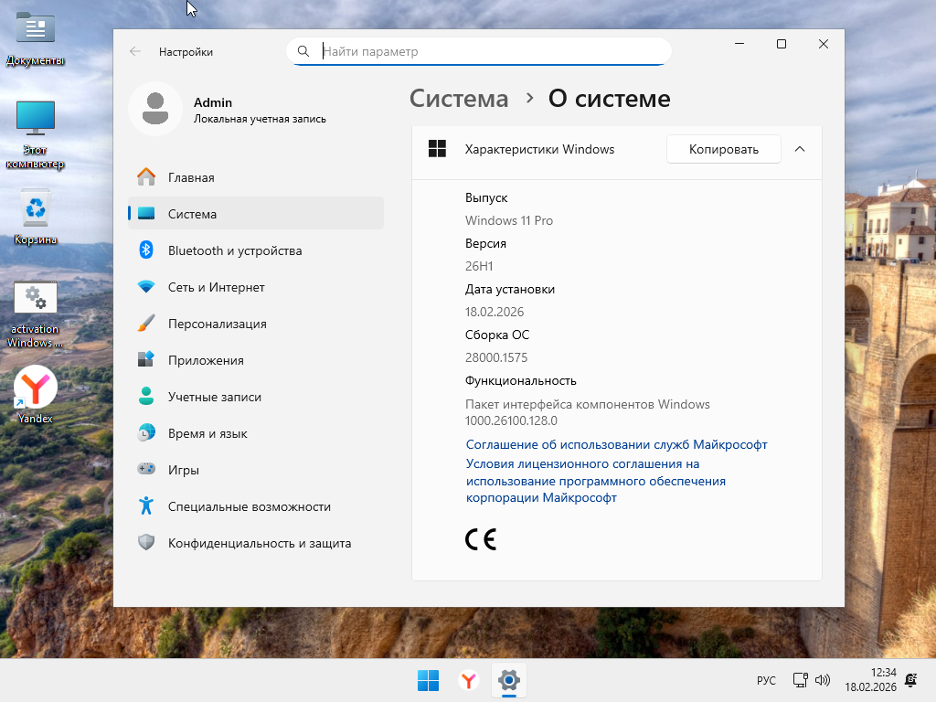Open the Recycle Bin desktop icon
This screenshot has height=702, width=936.
point(36,210)
